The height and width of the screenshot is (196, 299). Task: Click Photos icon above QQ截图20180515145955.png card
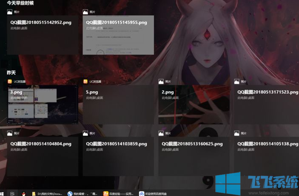pos(85,12)
